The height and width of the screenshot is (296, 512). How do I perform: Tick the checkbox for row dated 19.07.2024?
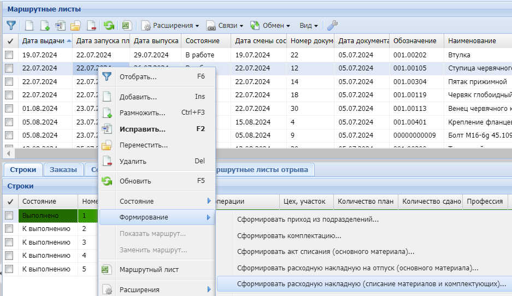coord(9,55)
